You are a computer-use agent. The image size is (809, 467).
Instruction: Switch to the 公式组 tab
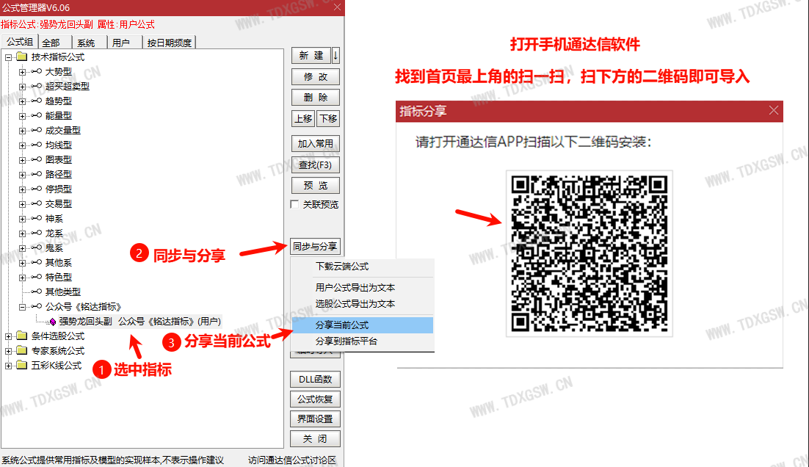point(20,41)
